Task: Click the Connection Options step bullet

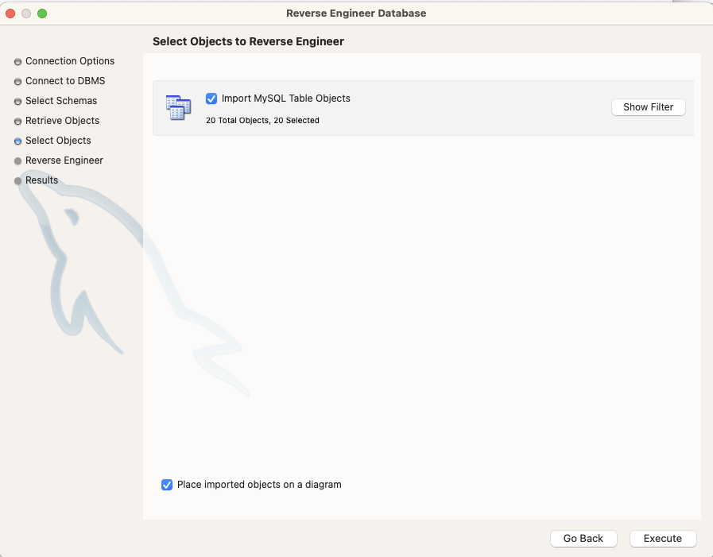Action: tap(17, 61)
